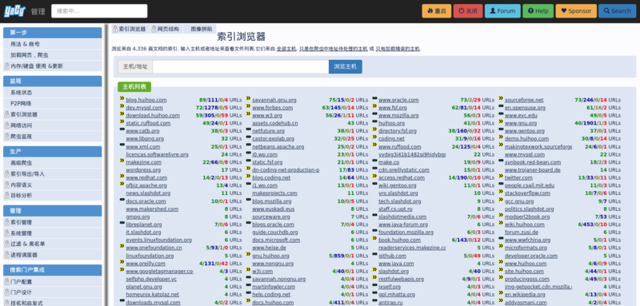The height and width of the screenshot is (306, 640).
Task: Click the yellow arrow icon beside blog.huihoo.com
Action: tap(122, 98)
